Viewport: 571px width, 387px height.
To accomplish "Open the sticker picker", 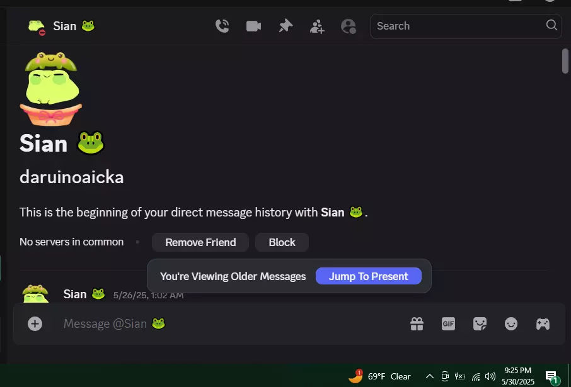I will pos(480,323).
